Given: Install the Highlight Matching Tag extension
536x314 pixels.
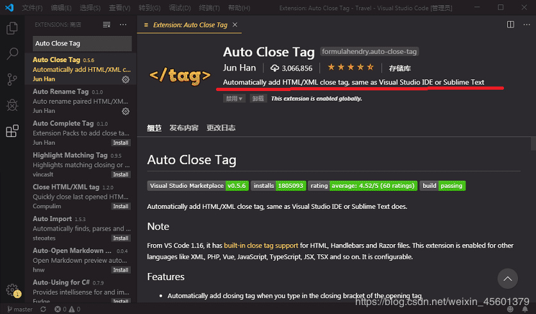Looking at the screenshot, I should point(121,174).
